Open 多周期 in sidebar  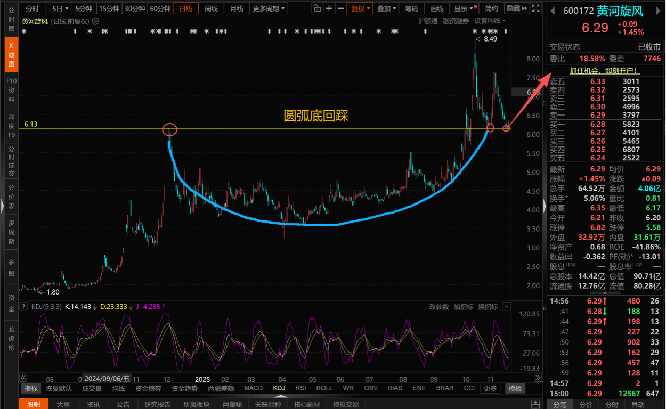pos(11,232)
